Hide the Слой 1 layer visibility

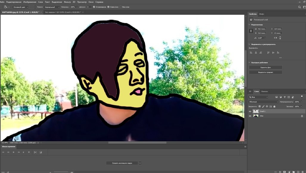[x=250, y=111]
